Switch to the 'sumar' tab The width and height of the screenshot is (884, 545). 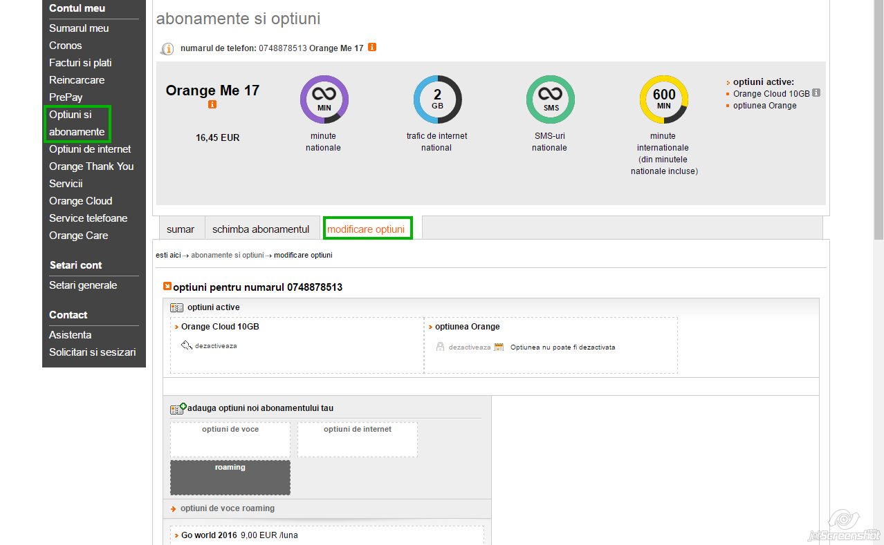pyautogui.click(x=181, y=229)
